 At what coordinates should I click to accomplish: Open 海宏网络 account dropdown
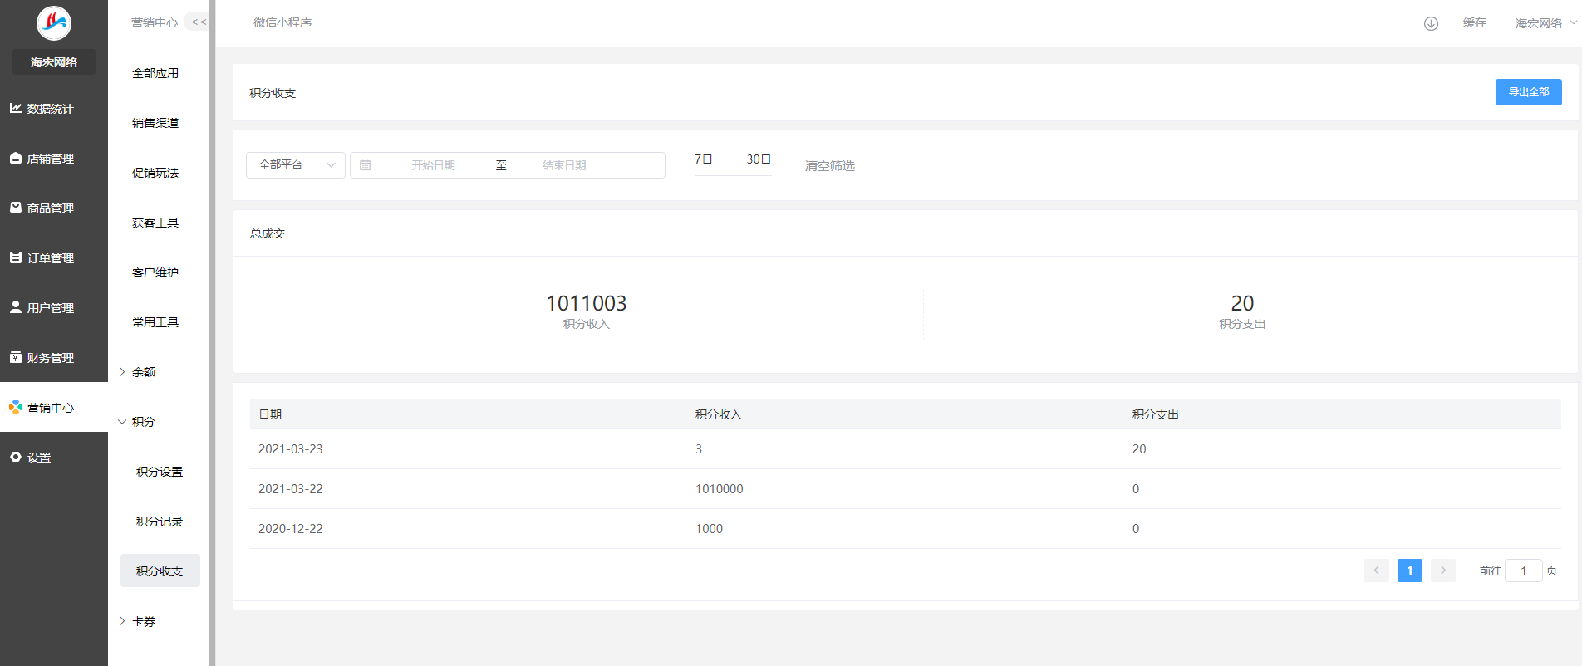pyautogui.click(x=1545, y=23)
